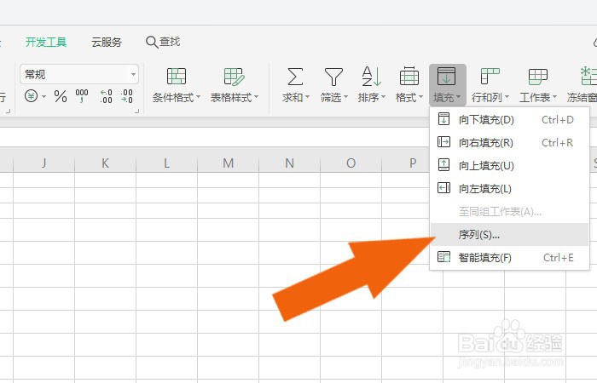Select column K header

(106, 163)
